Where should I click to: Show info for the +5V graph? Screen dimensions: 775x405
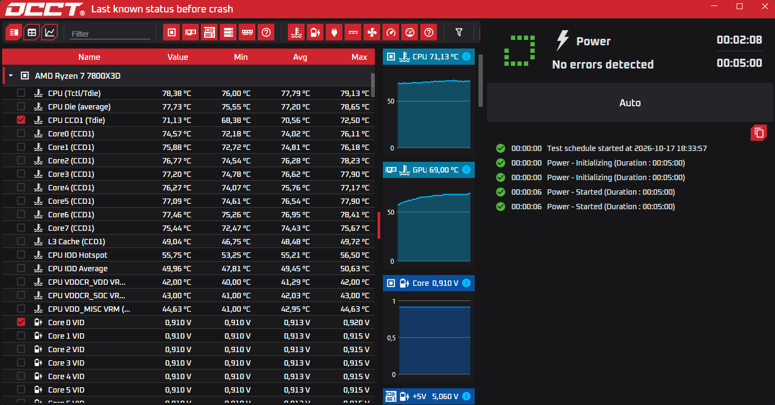point(466,396)
